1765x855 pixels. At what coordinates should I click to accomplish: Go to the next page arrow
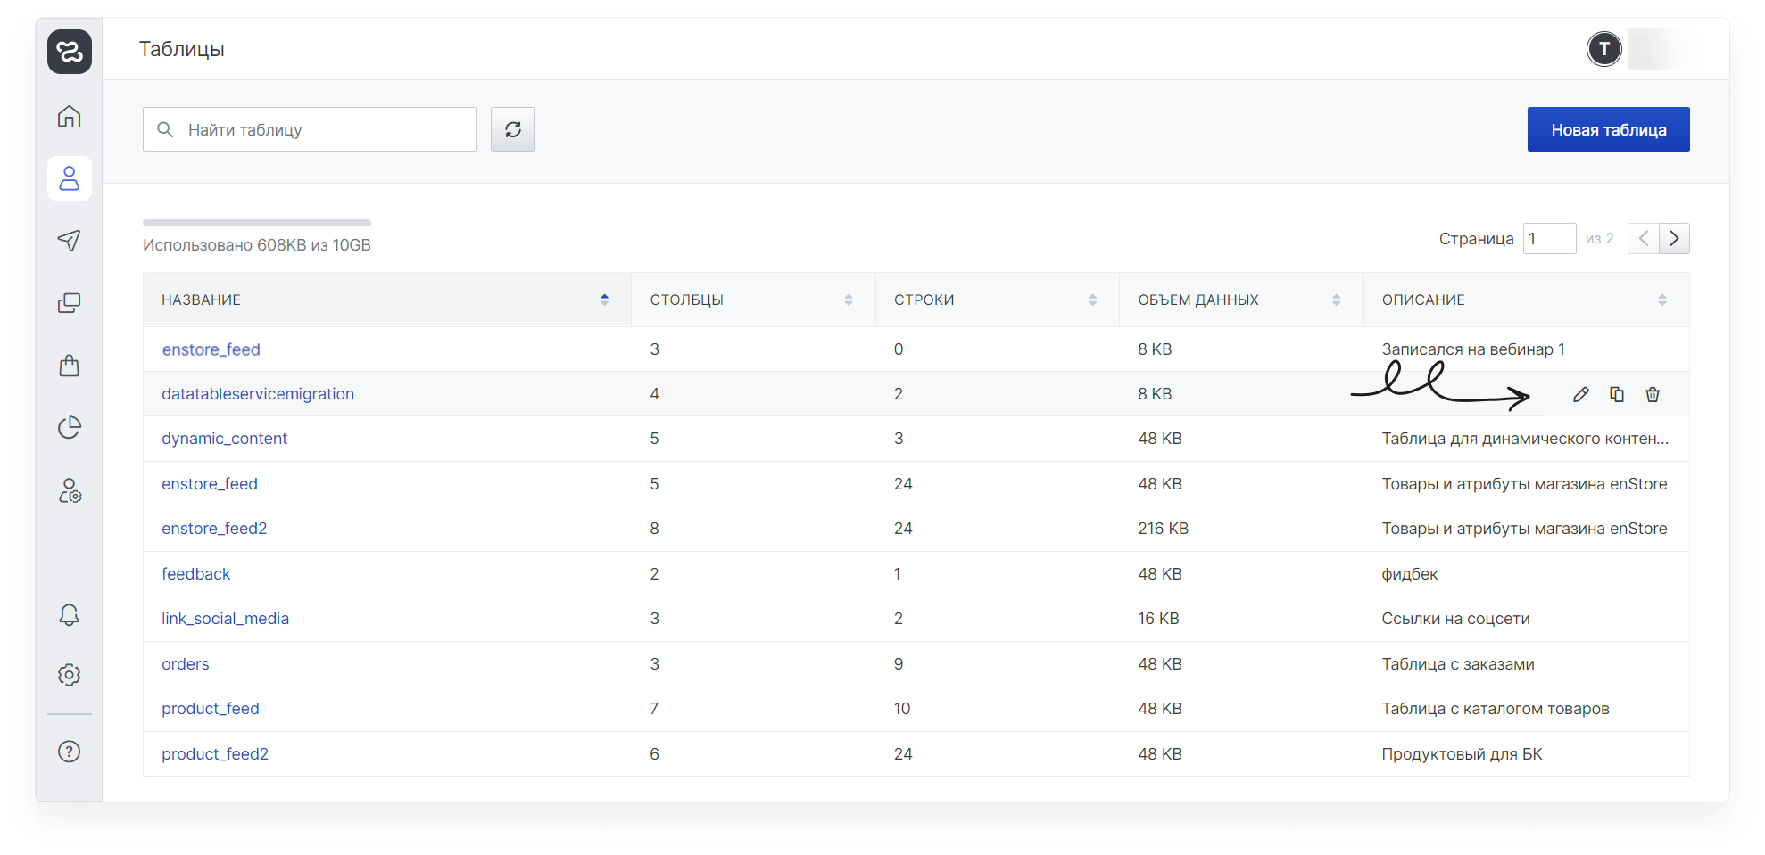pos(1674,238)
